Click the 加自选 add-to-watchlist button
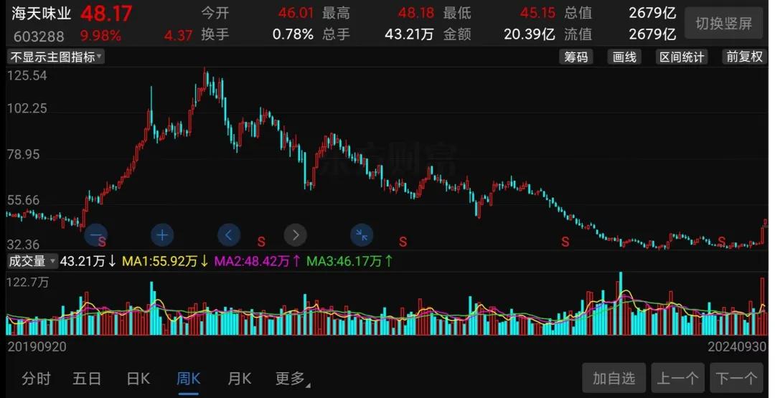 pos(614,379)
